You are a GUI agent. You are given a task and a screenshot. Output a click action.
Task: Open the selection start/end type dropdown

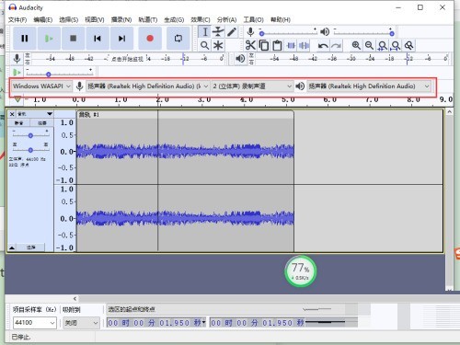232,309
